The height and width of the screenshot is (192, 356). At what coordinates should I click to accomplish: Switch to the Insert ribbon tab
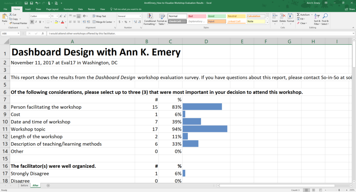coord(28,9)
